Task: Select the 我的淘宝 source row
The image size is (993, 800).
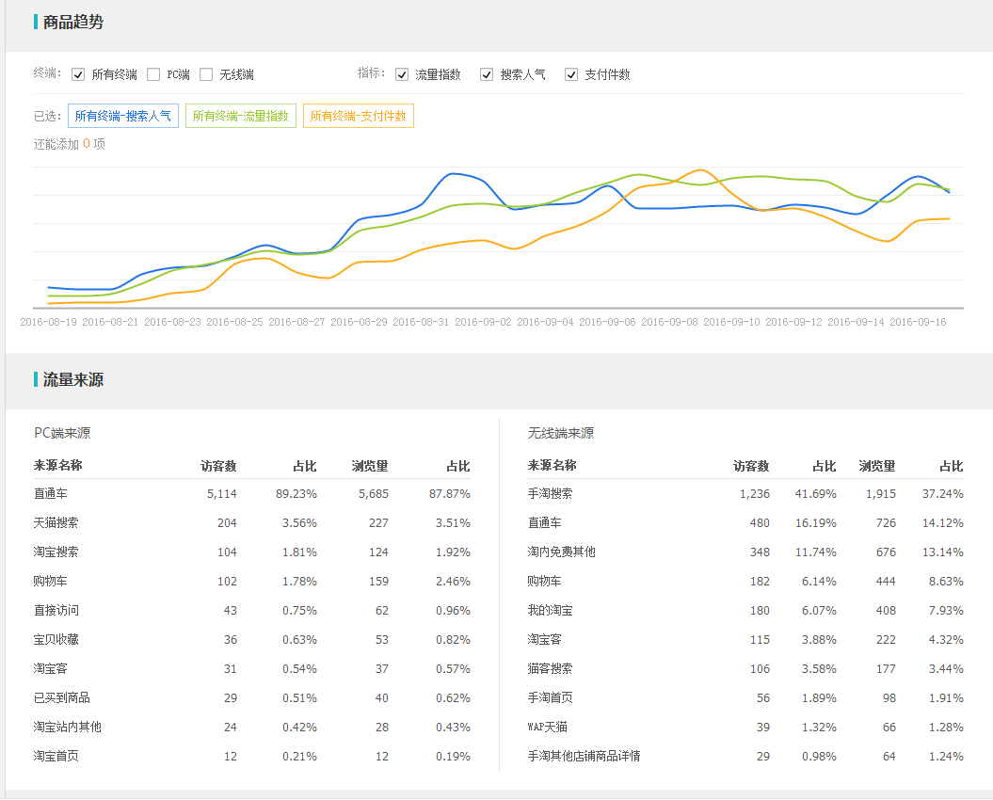Action: point(745,610)
